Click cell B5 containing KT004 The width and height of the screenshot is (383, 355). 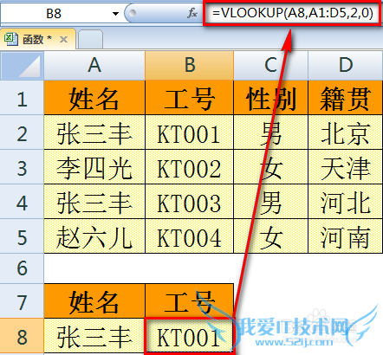click(189, 236)
